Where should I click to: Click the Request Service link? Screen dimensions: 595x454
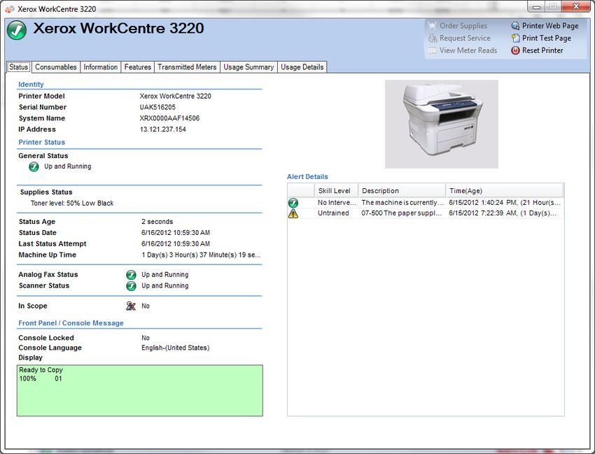pyautogui.click(x=465, y=38)
